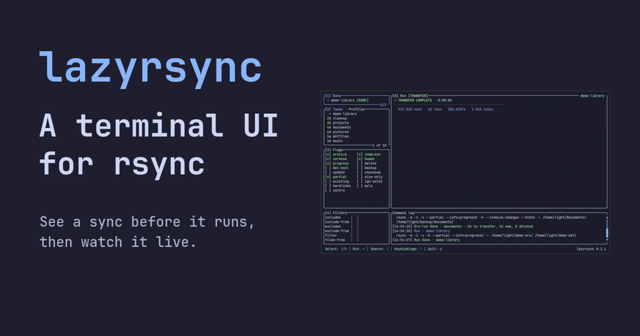The width and height of the screenshot is (640, 336).
Task: Click the Keybindings: ? footer hint
Action: coord(408,249)
